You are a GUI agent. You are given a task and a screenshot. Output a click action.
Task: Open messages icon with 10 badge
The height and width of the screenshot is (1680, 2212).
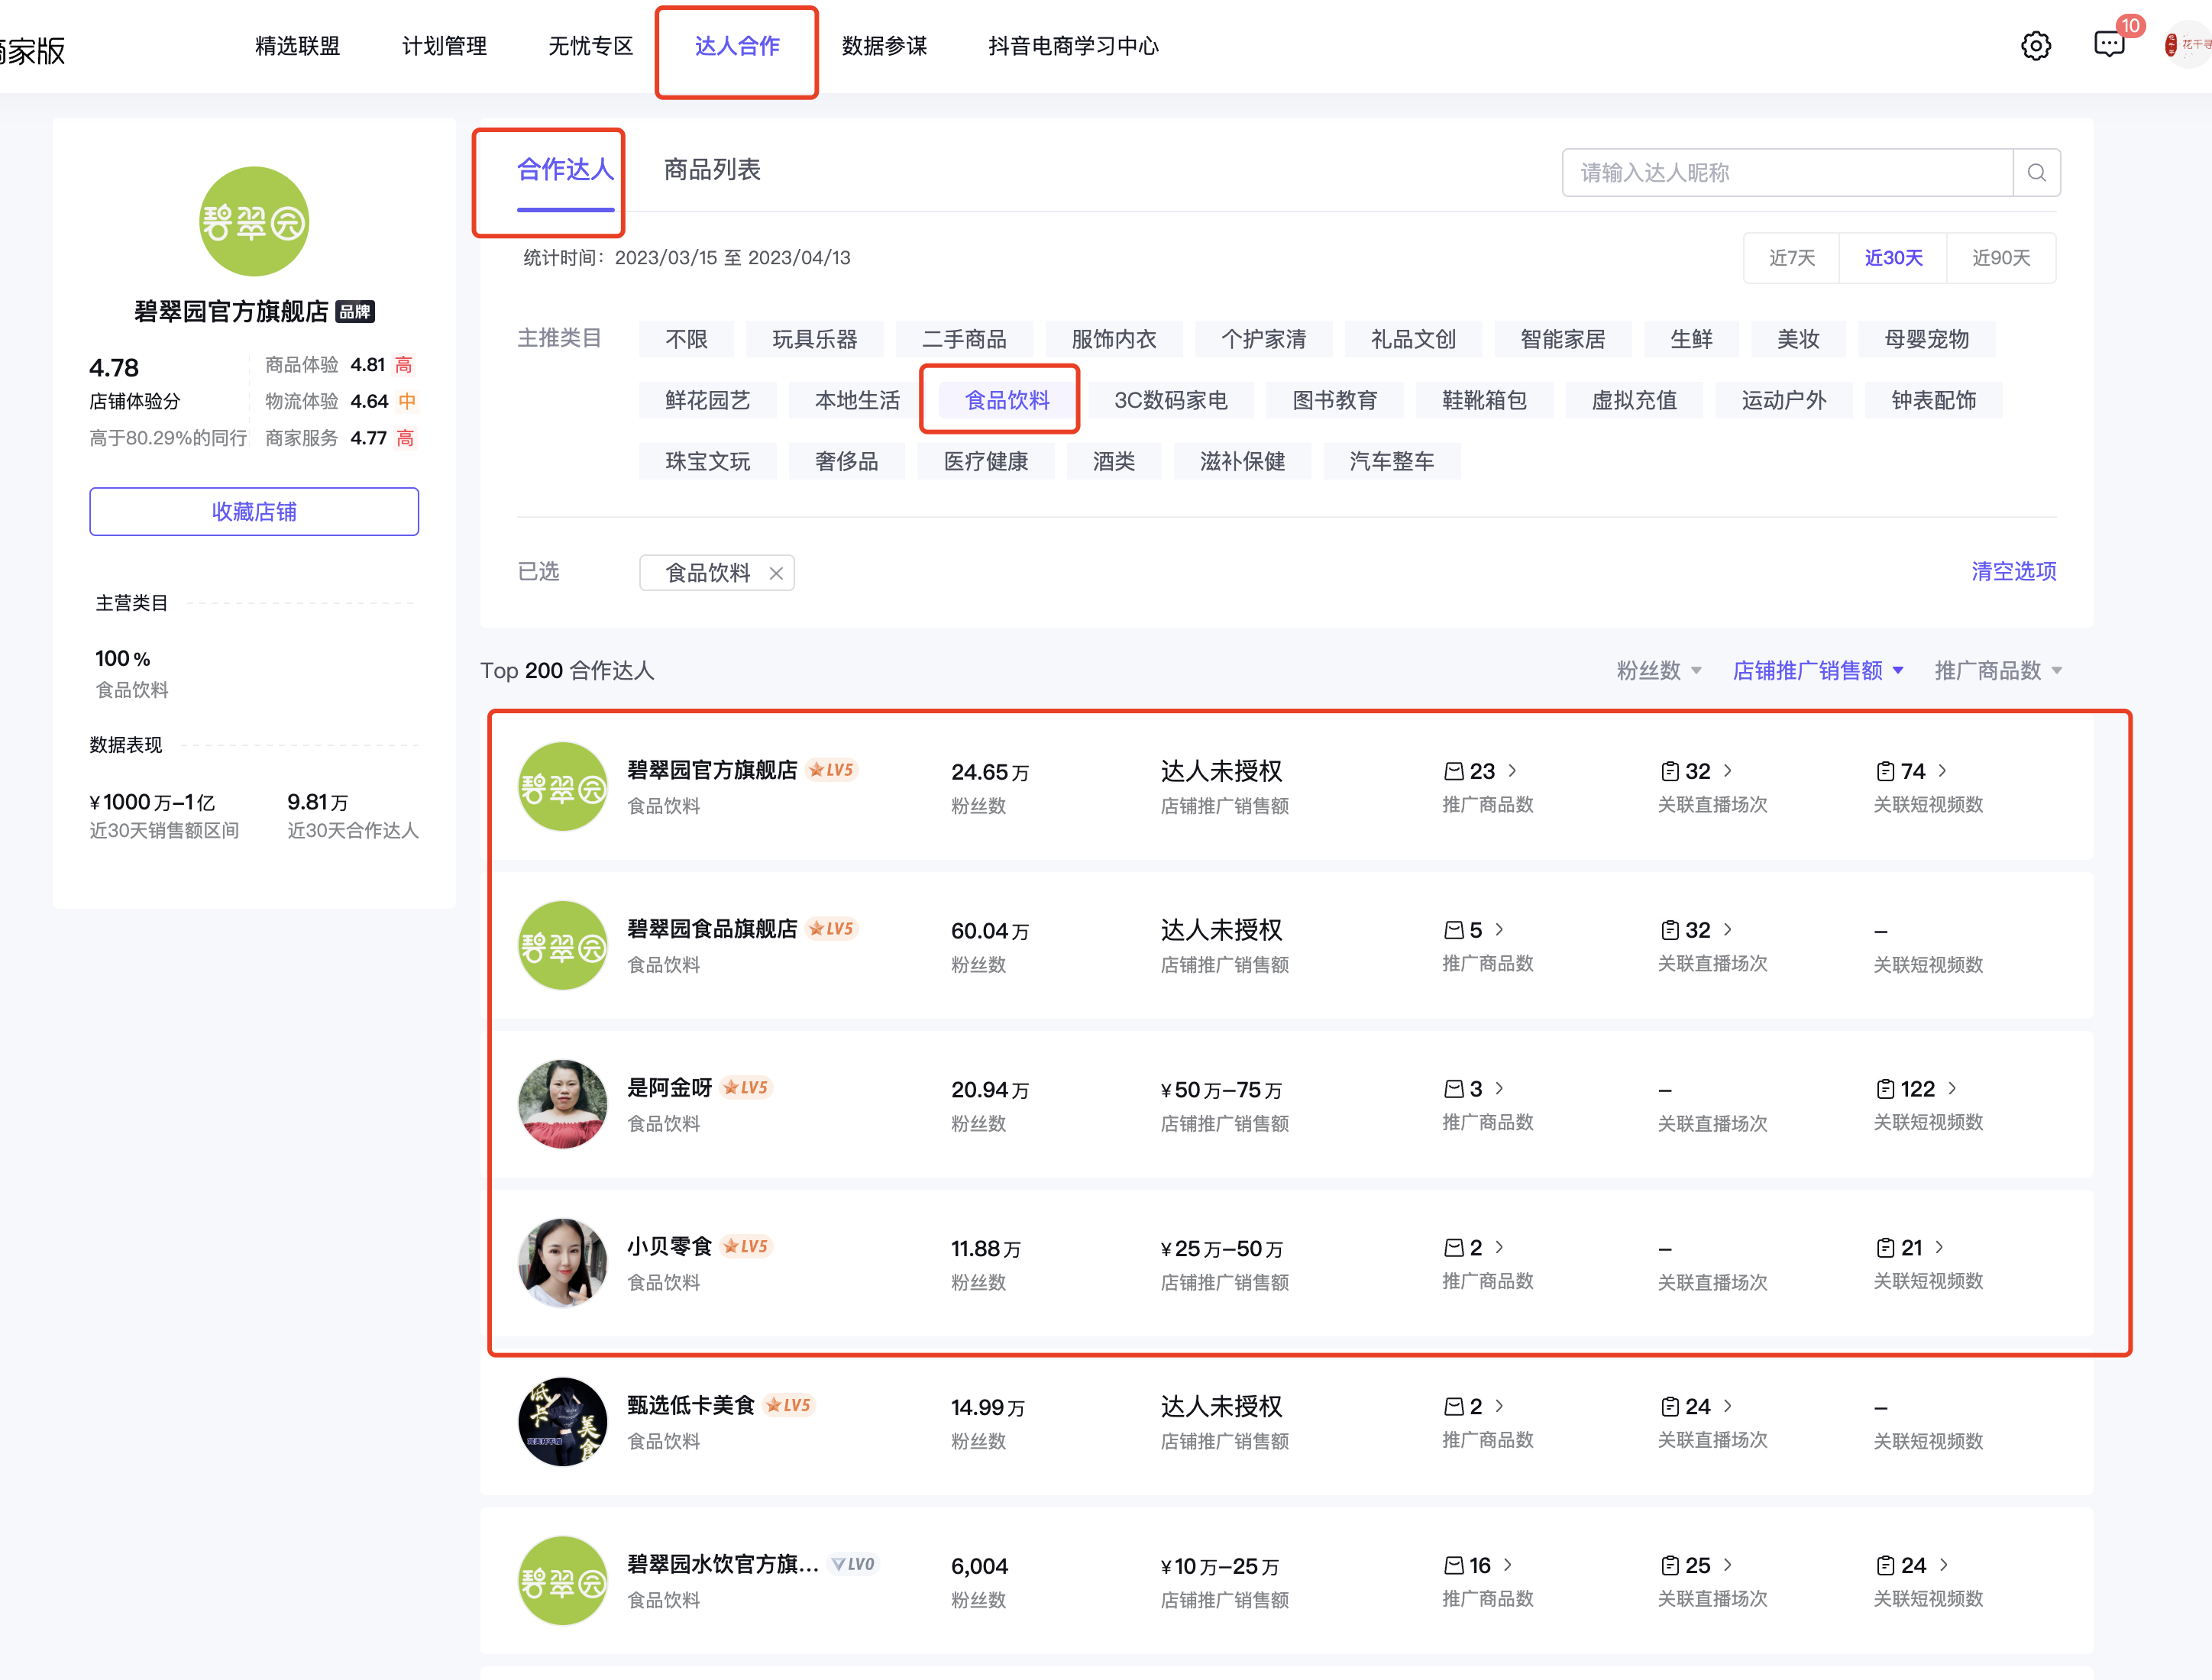click(x=2109, y=44)
